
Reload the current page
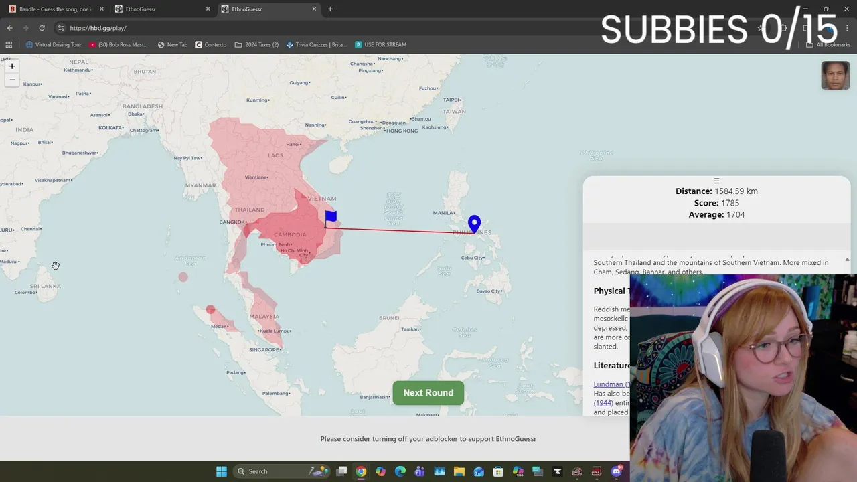[x=42, y=28]
